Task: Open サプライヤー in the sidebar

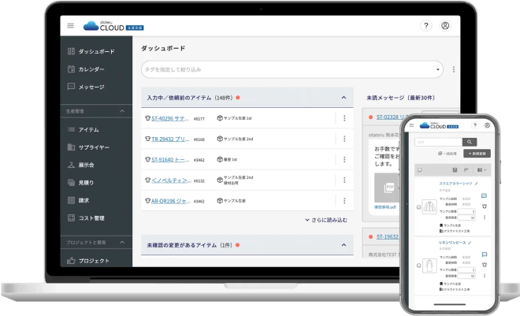Action: click(88, 147)
